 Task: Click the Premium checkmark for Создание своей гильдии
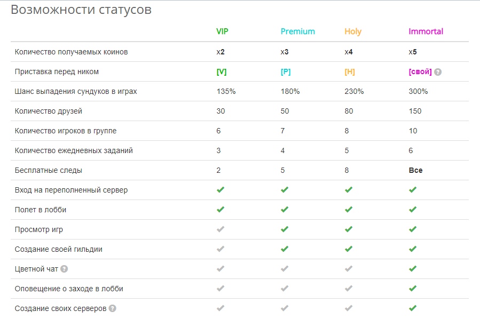[285, 249]
